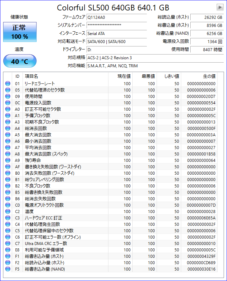Click the ID column header
This screenshot has height=281, width=227.
pos(17,76)
